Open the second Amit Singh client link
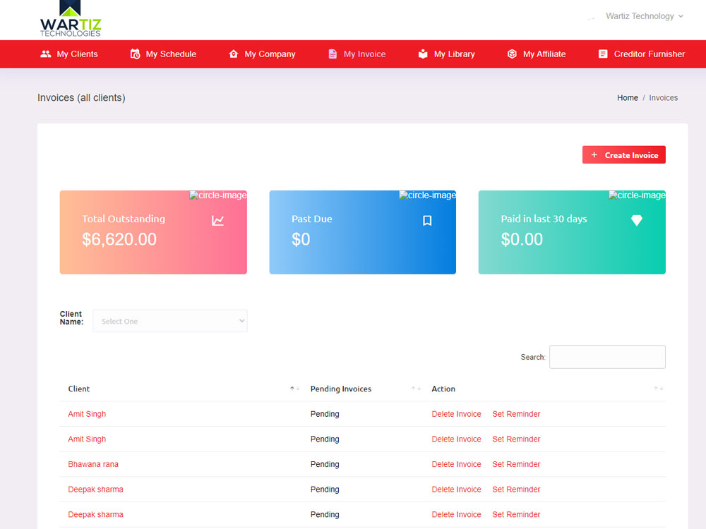Image resolution: width=706 pixels, height=529 pixels. point(87,439)
